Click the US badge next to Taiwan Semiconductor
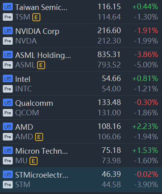 coord(8,7)
